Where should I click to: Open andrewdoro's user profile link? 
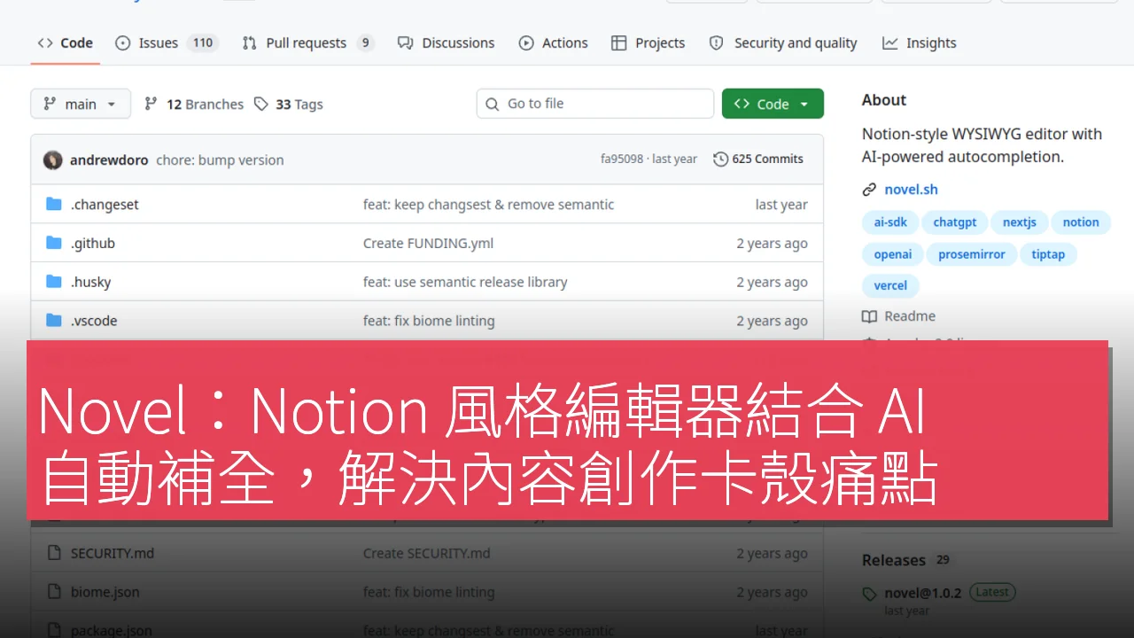(109, 159)
